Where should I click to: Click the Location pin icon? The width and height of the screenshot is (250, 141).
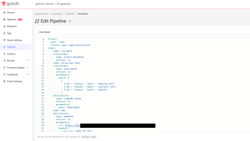(x=4, y=54)
